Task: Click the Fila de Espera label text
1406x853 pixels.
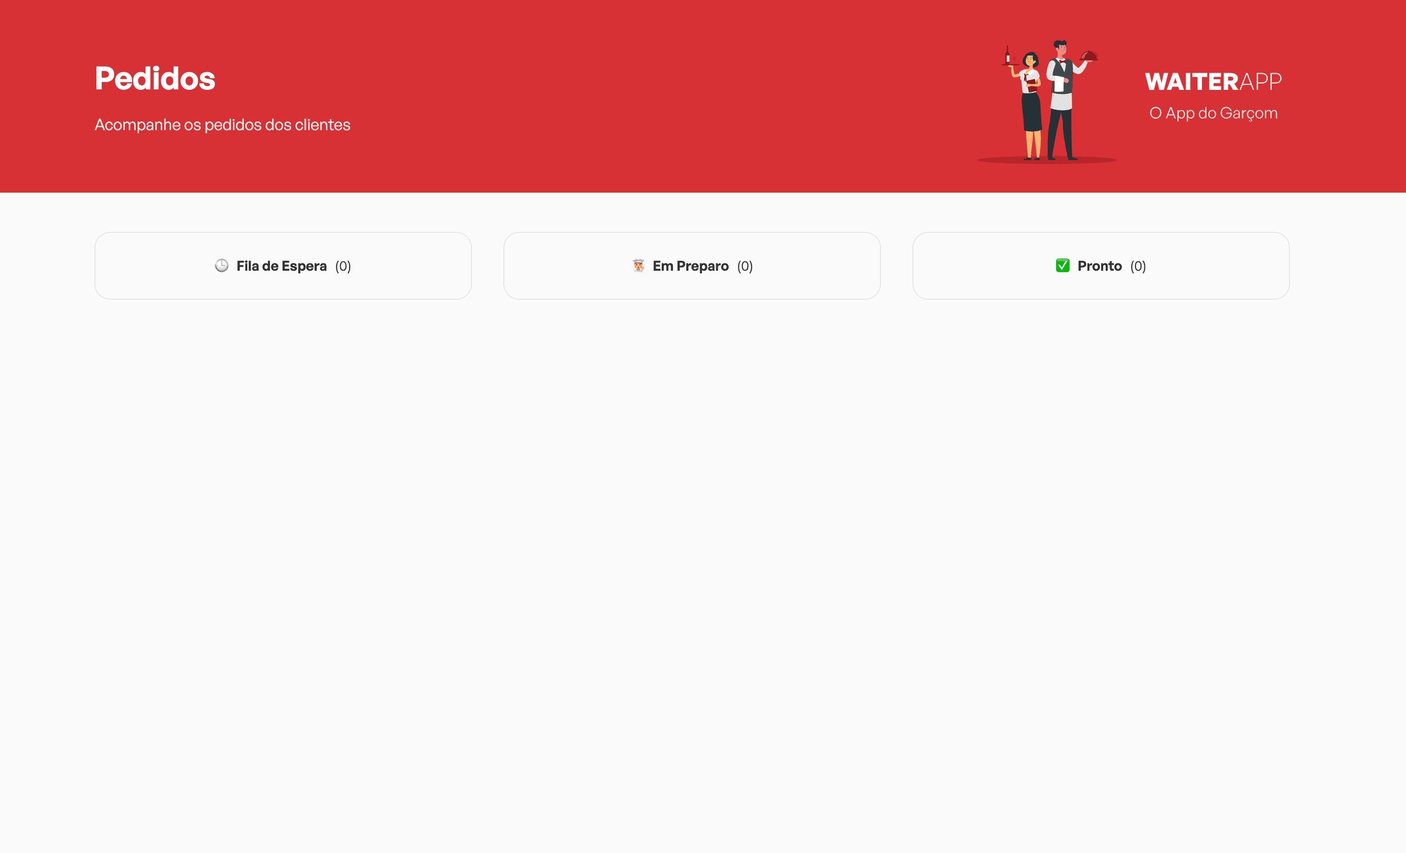Action: (281, 266)
